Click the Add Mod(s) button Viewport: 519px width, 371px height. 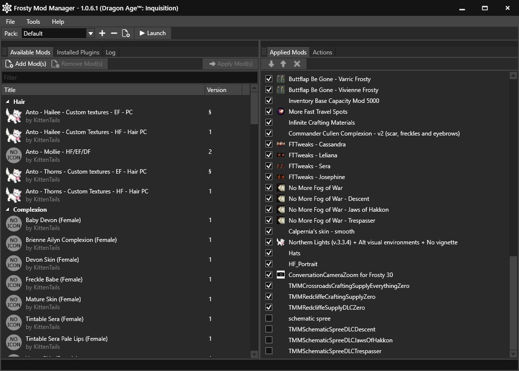26,64
